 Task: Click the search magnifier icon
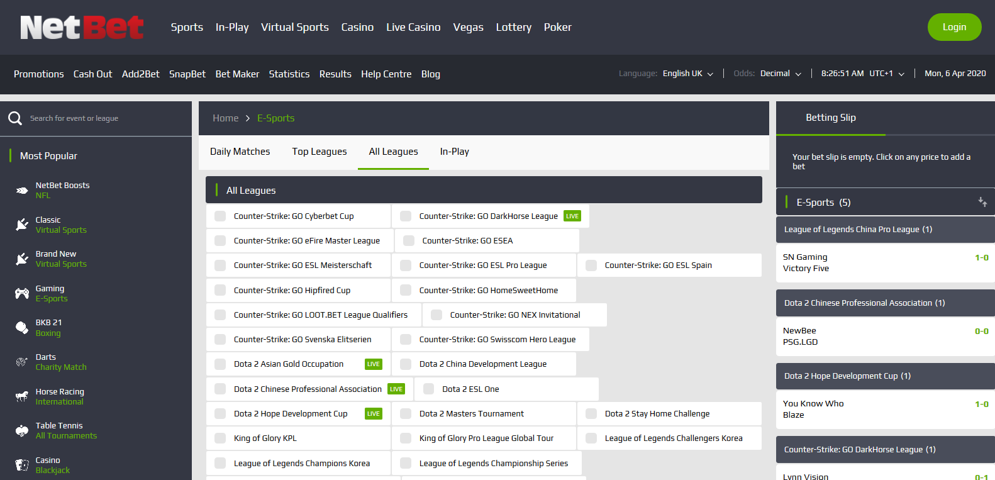pos(15,118)
